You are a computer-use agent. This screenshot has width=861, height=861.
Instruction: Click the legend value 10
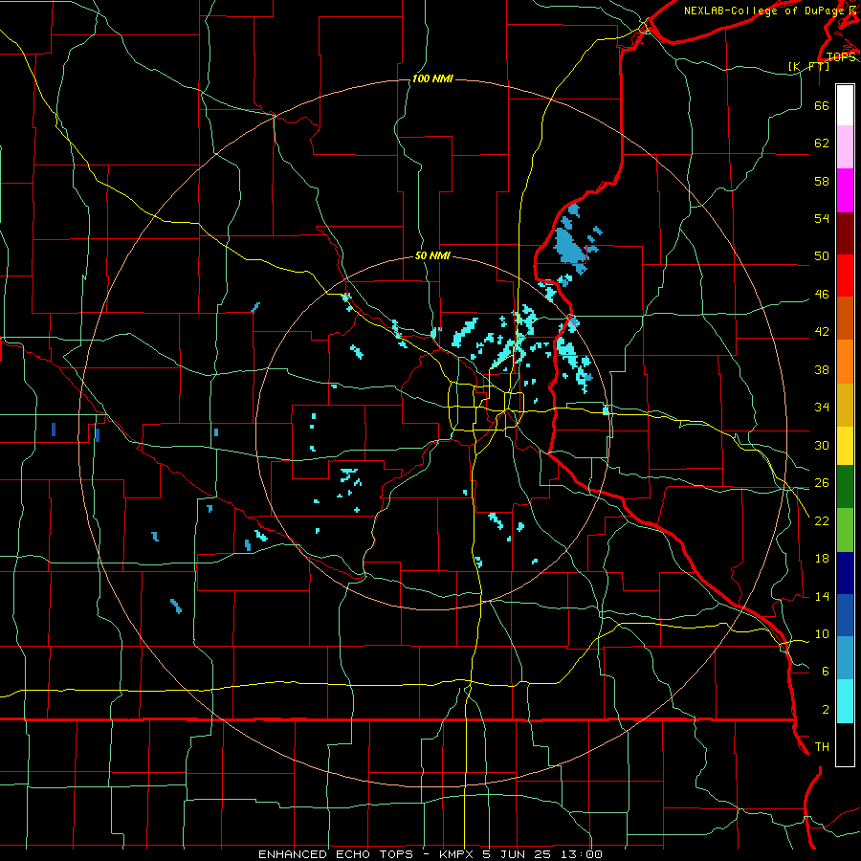822,633
